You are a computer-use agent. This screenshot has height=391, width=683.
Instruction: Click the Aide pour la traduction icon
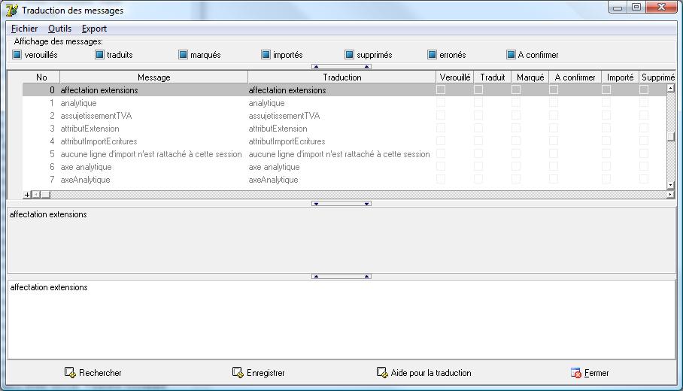pyautogui.click(x=382, y=372)
